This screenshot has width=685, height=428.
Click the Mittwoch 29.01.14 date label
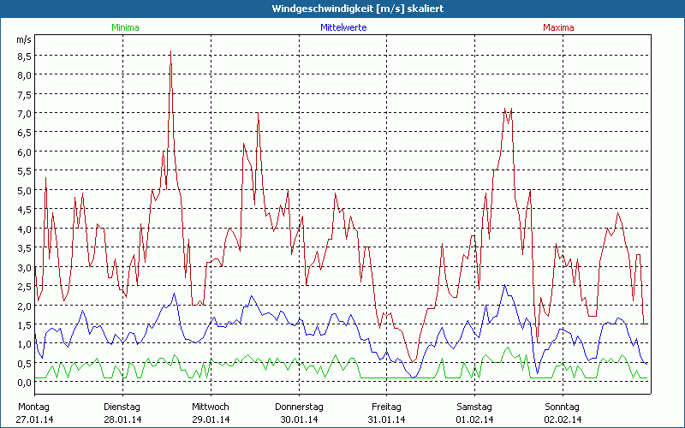coord(210,413)
